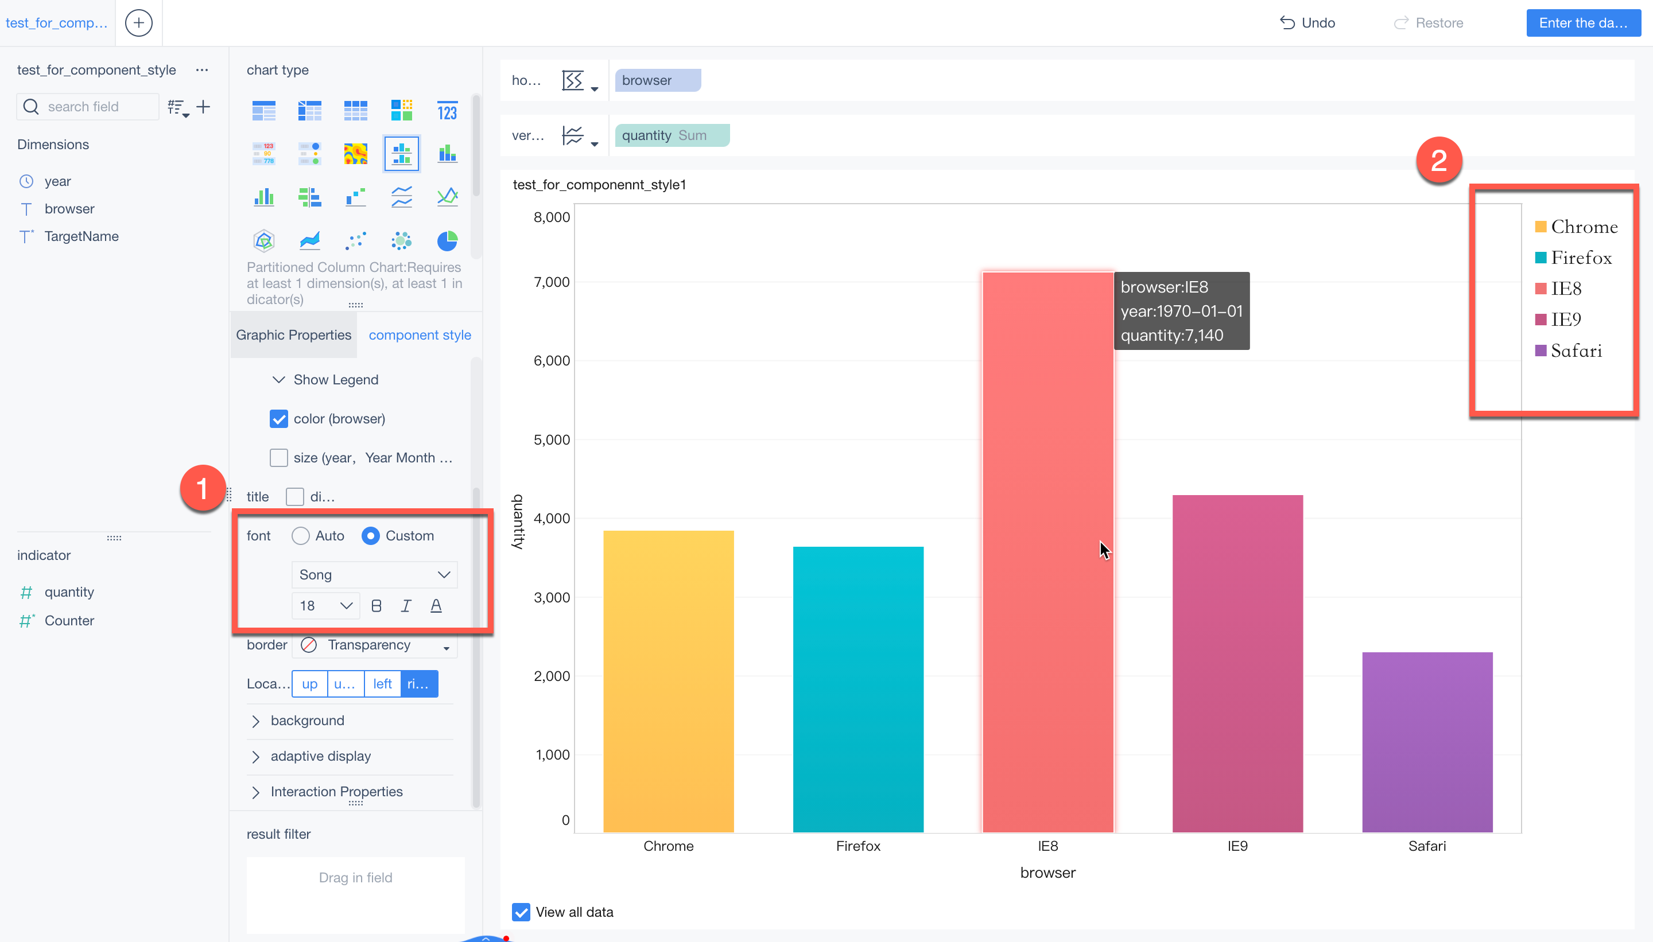Select the partitioned column chart type

click(401, 154)
